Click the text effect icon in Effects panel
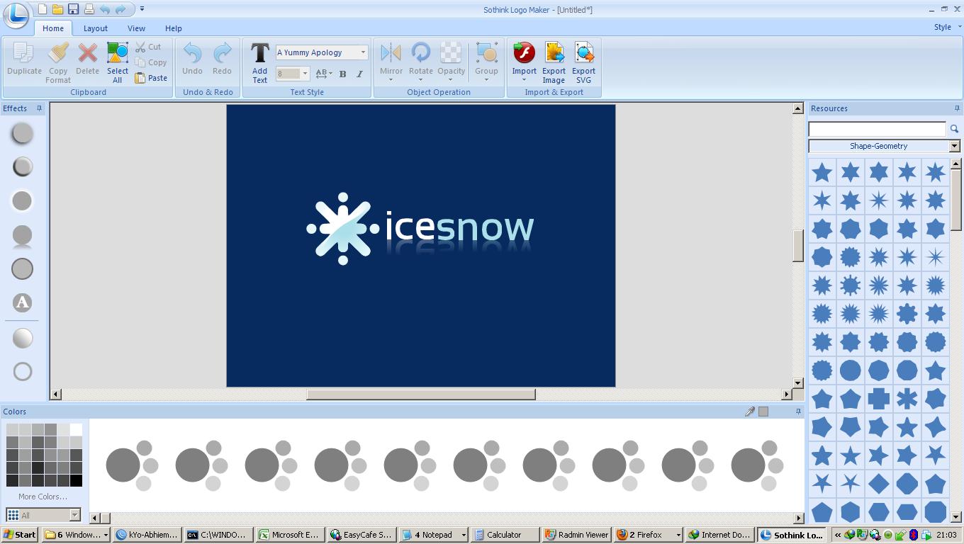Screen dimensions: 964x544 click(x=22, y=302)
